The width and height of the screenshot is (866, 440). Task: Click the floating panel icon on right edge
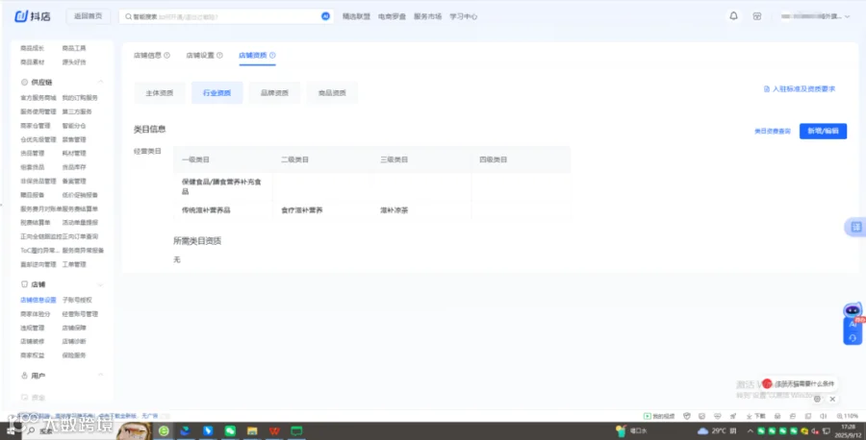[x=856, y=227]
